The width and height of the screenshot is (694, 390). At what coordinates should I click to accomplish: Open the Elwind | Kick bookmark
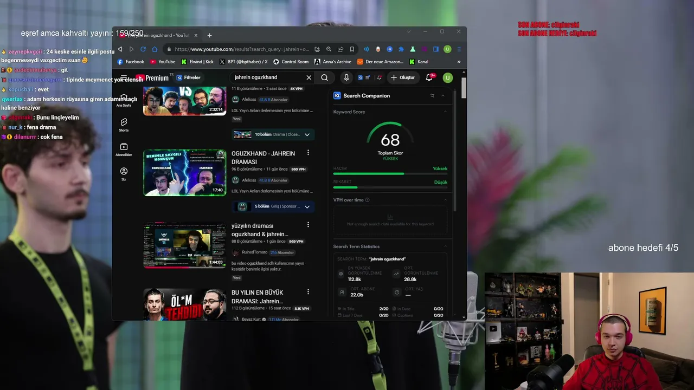click(197, 62)
